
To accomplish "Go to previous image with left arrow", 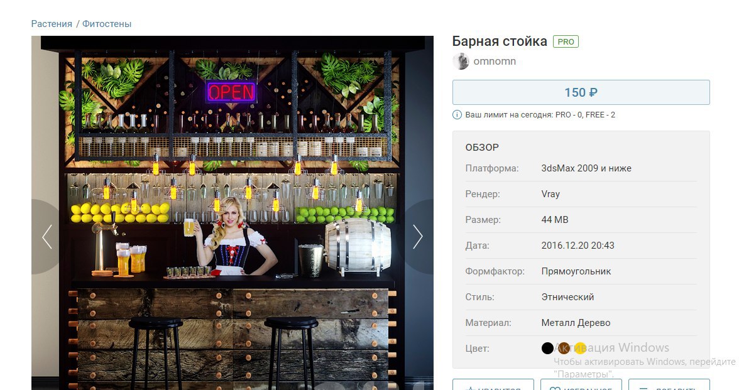I will point(47,236).
